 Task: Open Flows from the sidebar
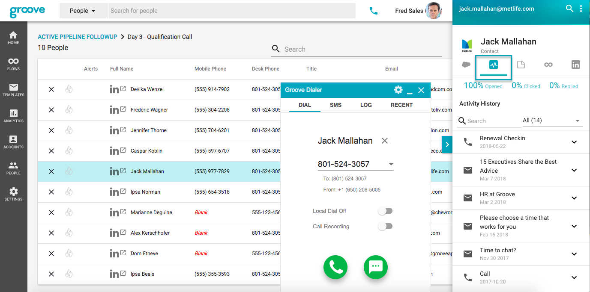coord(13,64)
